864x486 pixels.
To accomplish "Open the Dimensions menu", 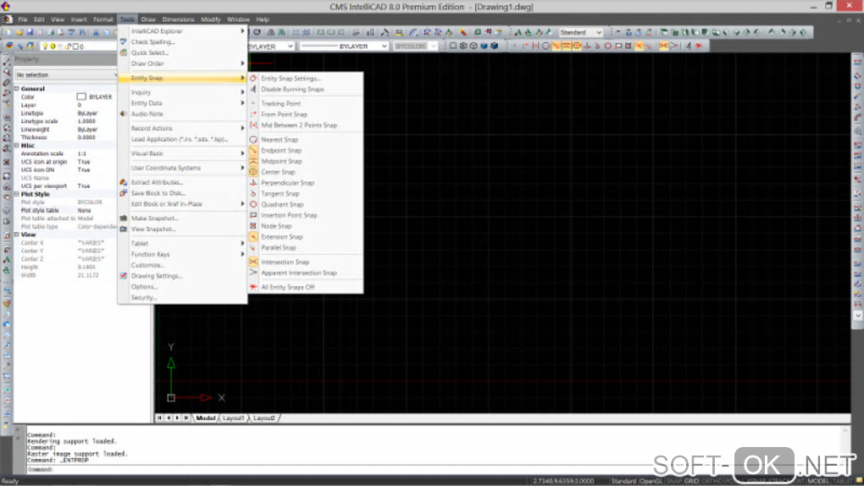I will [x=178, y=19].
